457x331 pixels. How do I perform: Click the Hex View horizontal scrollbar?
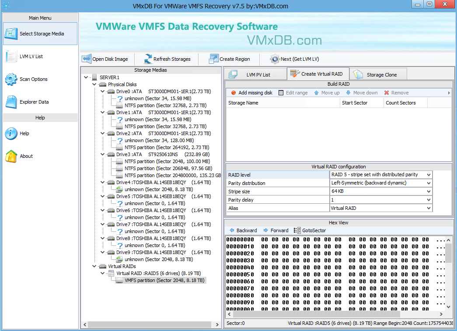317,314
